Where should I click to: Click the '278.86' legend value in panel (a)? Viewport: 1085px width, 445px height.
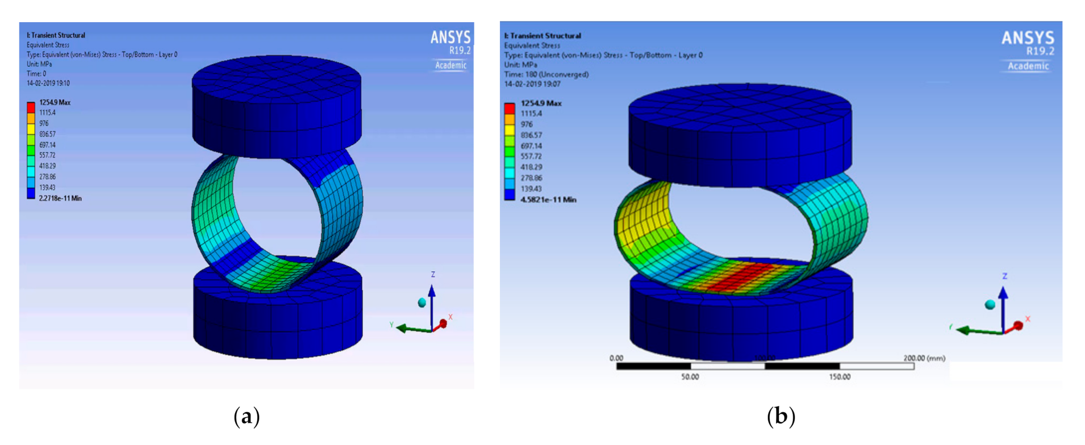click(x=47, y=177)
